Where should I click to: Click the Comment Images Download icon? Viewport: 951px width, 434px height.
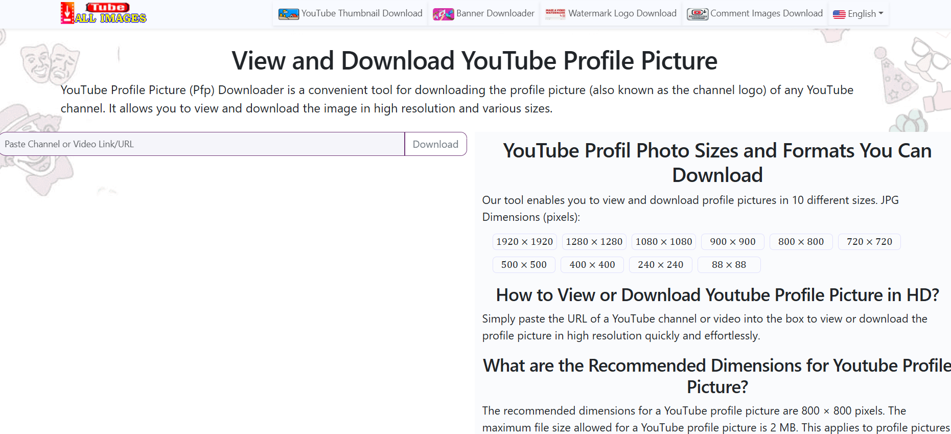(698, 14)
